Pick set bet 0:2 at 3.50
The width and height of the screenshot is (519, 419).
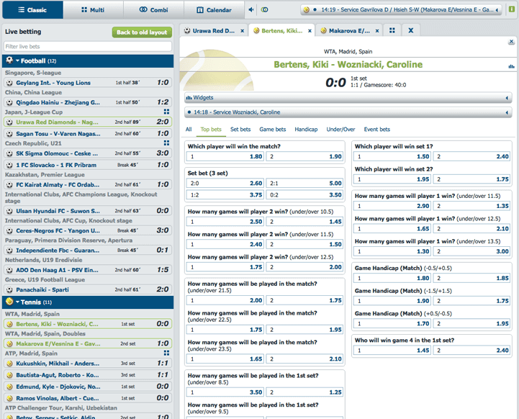tap(304, 195)
